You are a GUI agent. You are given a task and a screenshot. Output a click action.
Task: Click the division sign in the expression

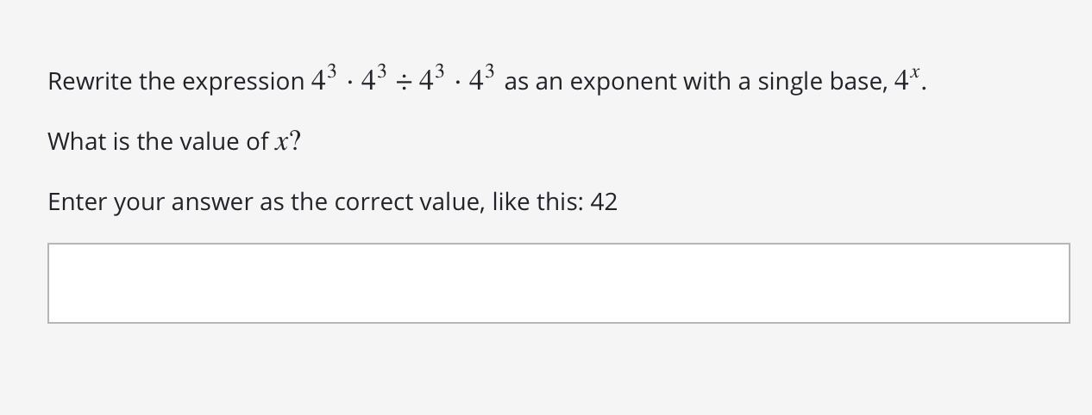[x=404, y=82]
